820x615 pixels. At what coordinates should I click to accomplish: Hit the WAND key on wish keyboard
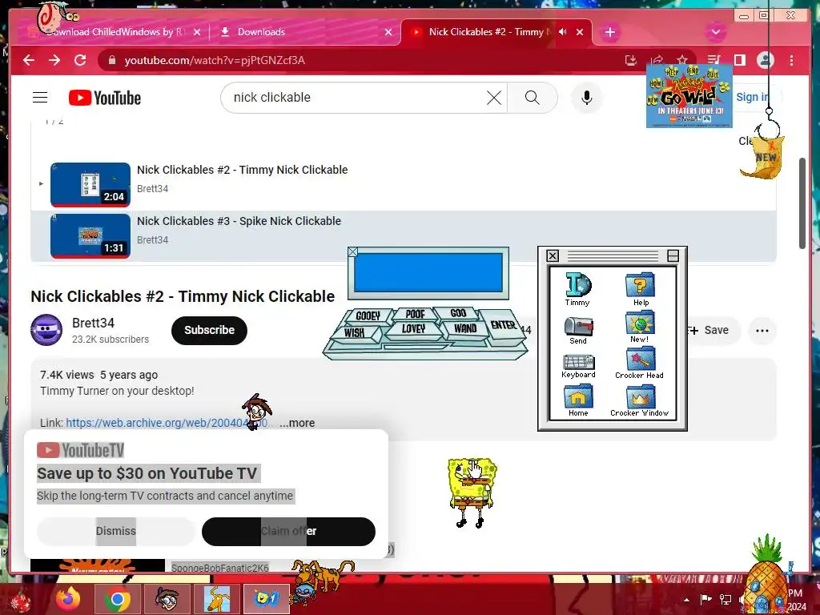click(465, 328)
